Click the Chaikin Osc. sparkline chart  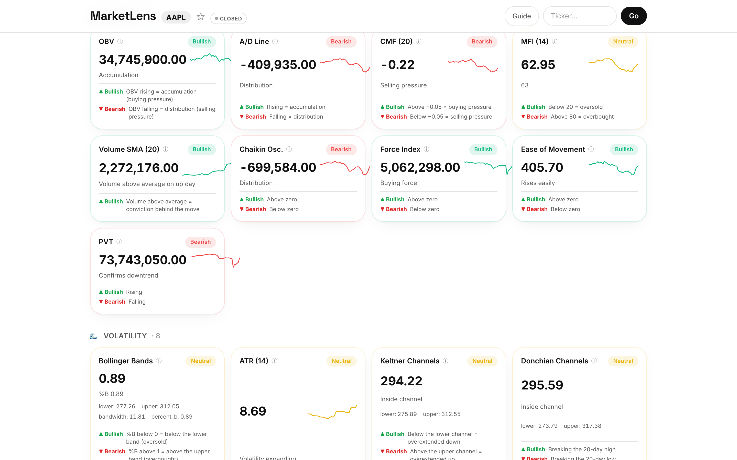coord(345,168)
